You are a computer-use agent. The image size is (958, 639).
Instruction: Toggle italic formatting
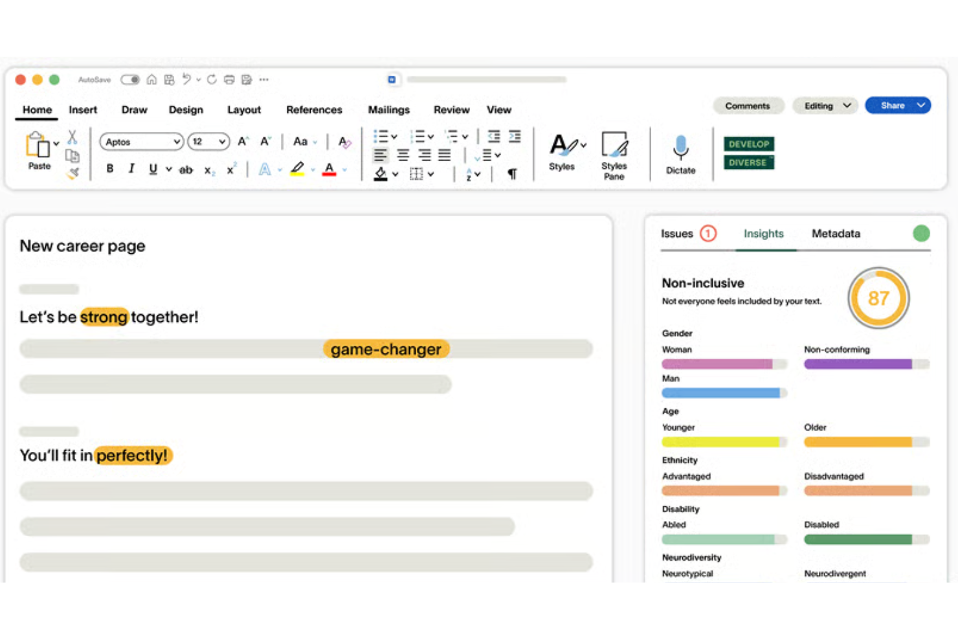pyautogui.click(x=131, y=169)
